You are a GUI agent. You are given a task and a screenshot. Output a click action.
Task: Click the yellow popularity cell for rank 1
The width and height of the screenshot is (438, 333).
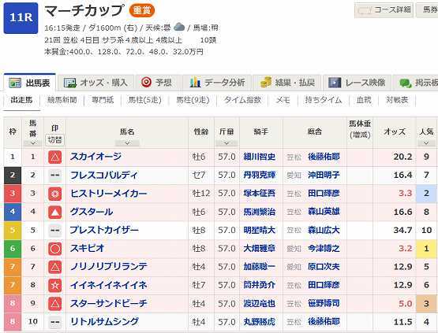coord(426,248)
